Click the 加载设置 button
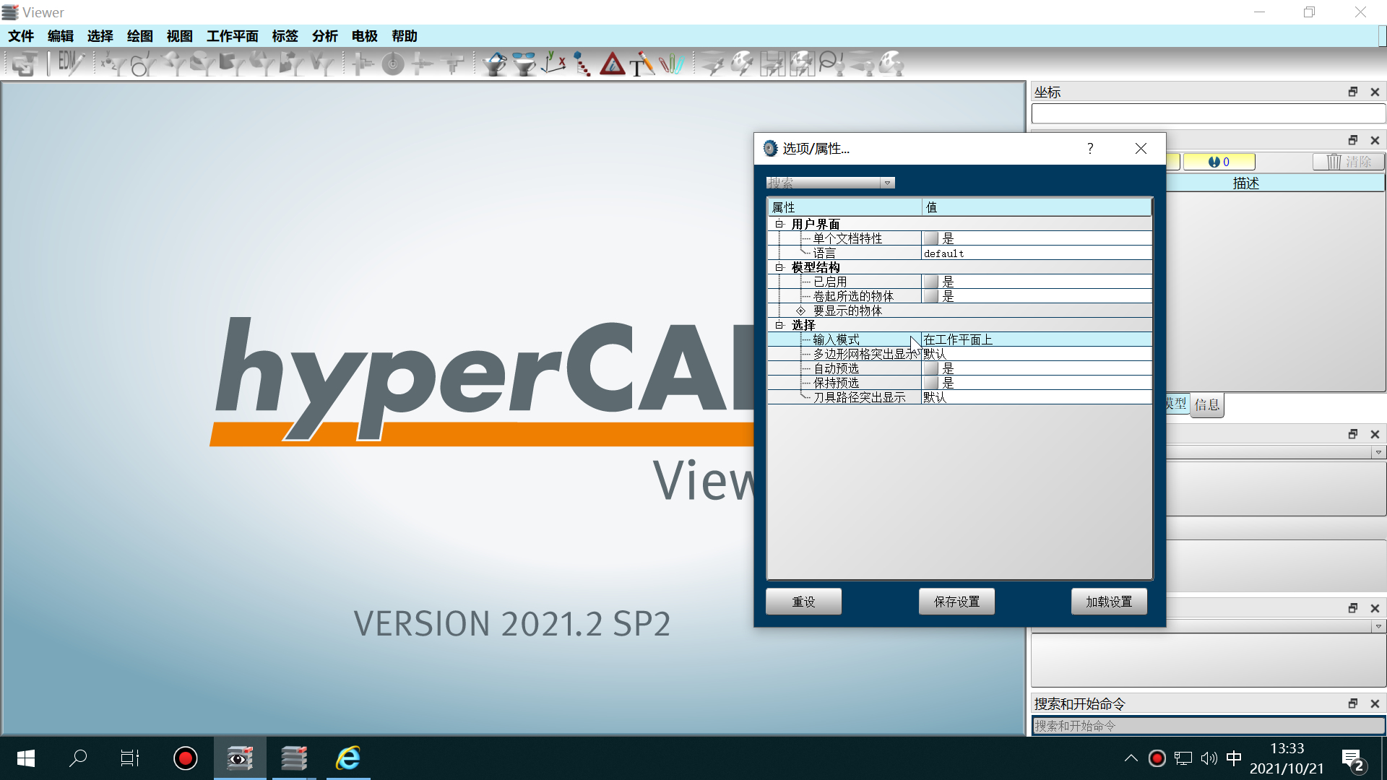 click(1109, 602)
